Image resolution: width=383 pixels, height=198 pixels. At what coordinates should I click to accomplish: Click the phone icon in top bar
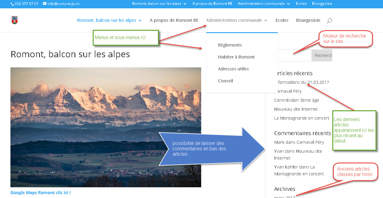point(12,4)
